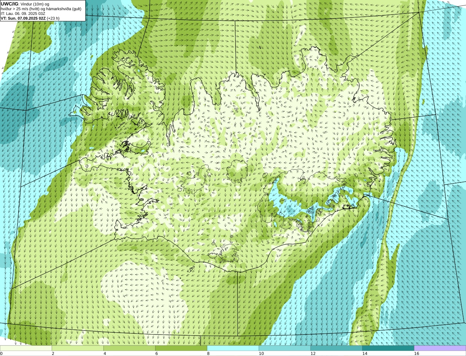Click the 10–12 m/s teal legend swatch
This screenshot has width=466, height=356.
coord(285,348)
